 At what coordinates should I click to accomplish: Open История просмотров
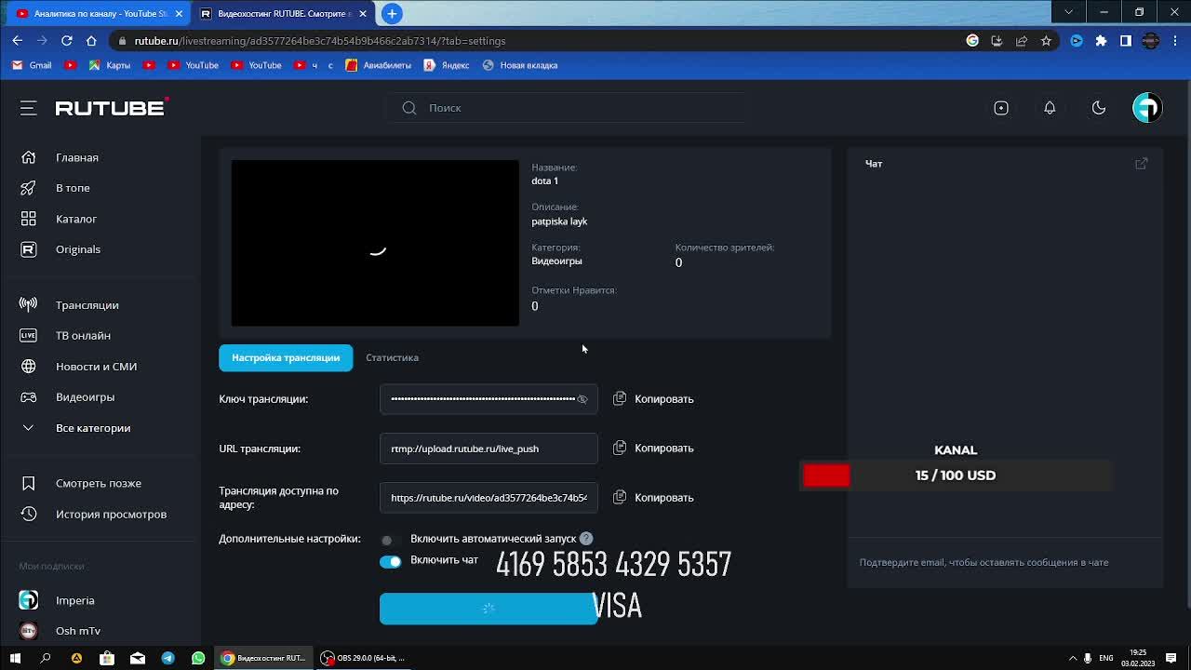point(111,514)
